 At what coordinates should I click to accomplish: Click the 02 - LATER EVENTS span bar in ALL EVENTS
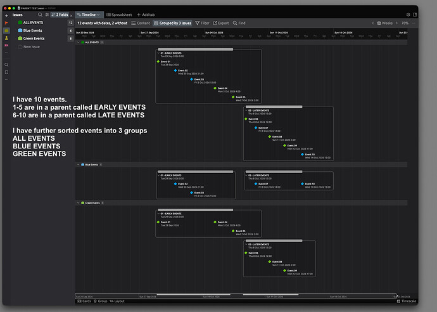(274, 107)
